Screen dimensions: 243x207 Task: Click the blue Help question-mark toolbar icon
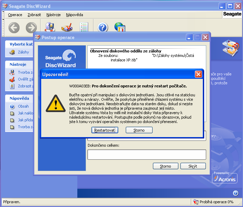tap(102, 27)
